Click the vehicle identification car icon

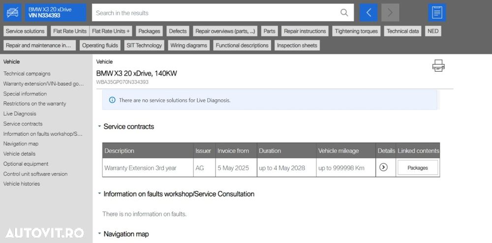click(x=13, y=13)
